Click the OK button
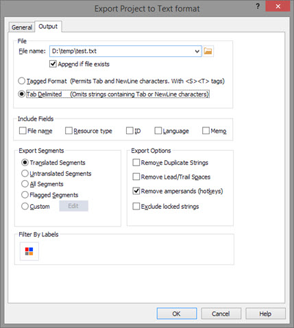294x328 pixels. [x=177, y=314]
